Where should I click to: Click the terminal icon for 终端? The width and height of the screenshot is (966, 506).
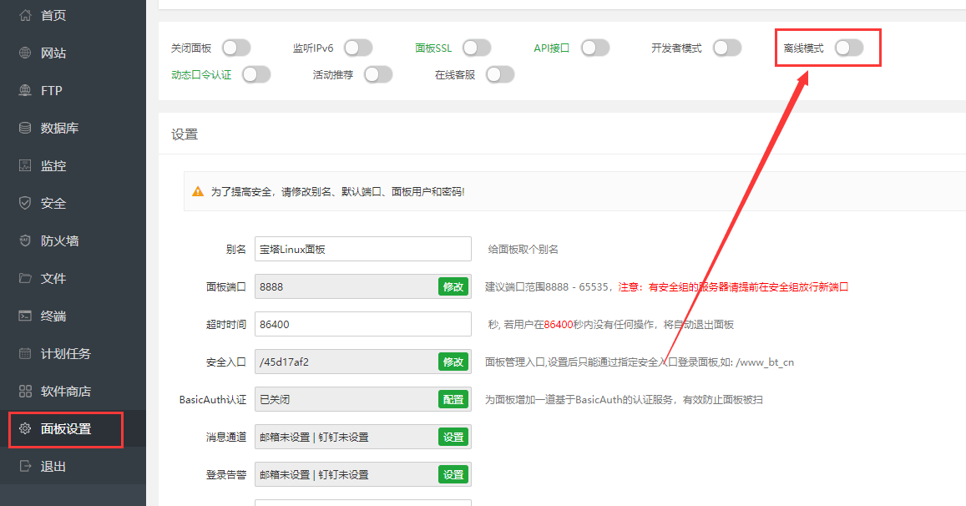pyautogui.click(x=25, y=316)
